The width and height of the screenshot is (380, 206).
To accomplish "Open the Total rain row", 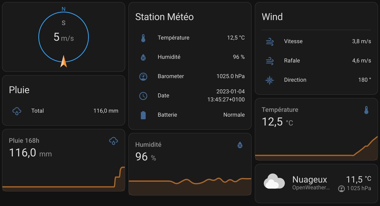I will tap(64, 111).
